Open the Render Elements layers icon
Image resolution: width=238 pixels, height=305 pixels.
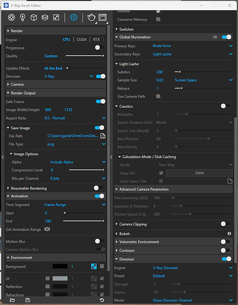point(45,18)
